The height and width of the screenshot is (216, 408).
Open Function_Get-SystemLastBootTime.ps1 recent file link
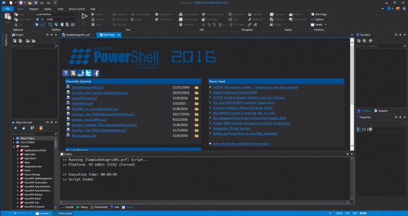pos(100,93)
